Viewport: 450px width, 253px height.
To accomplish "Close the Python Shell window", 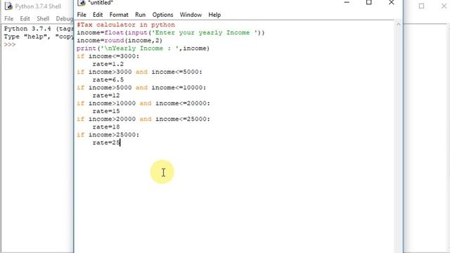I will [444, 6].
